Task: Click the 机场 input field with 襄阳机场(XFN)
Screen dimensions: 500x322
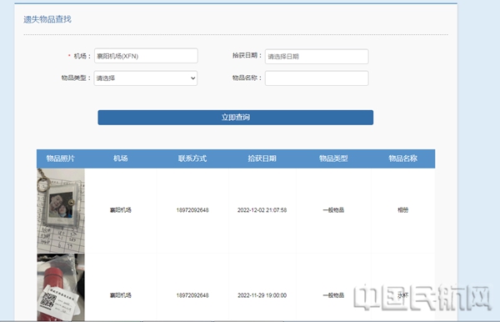Action: 146,56
